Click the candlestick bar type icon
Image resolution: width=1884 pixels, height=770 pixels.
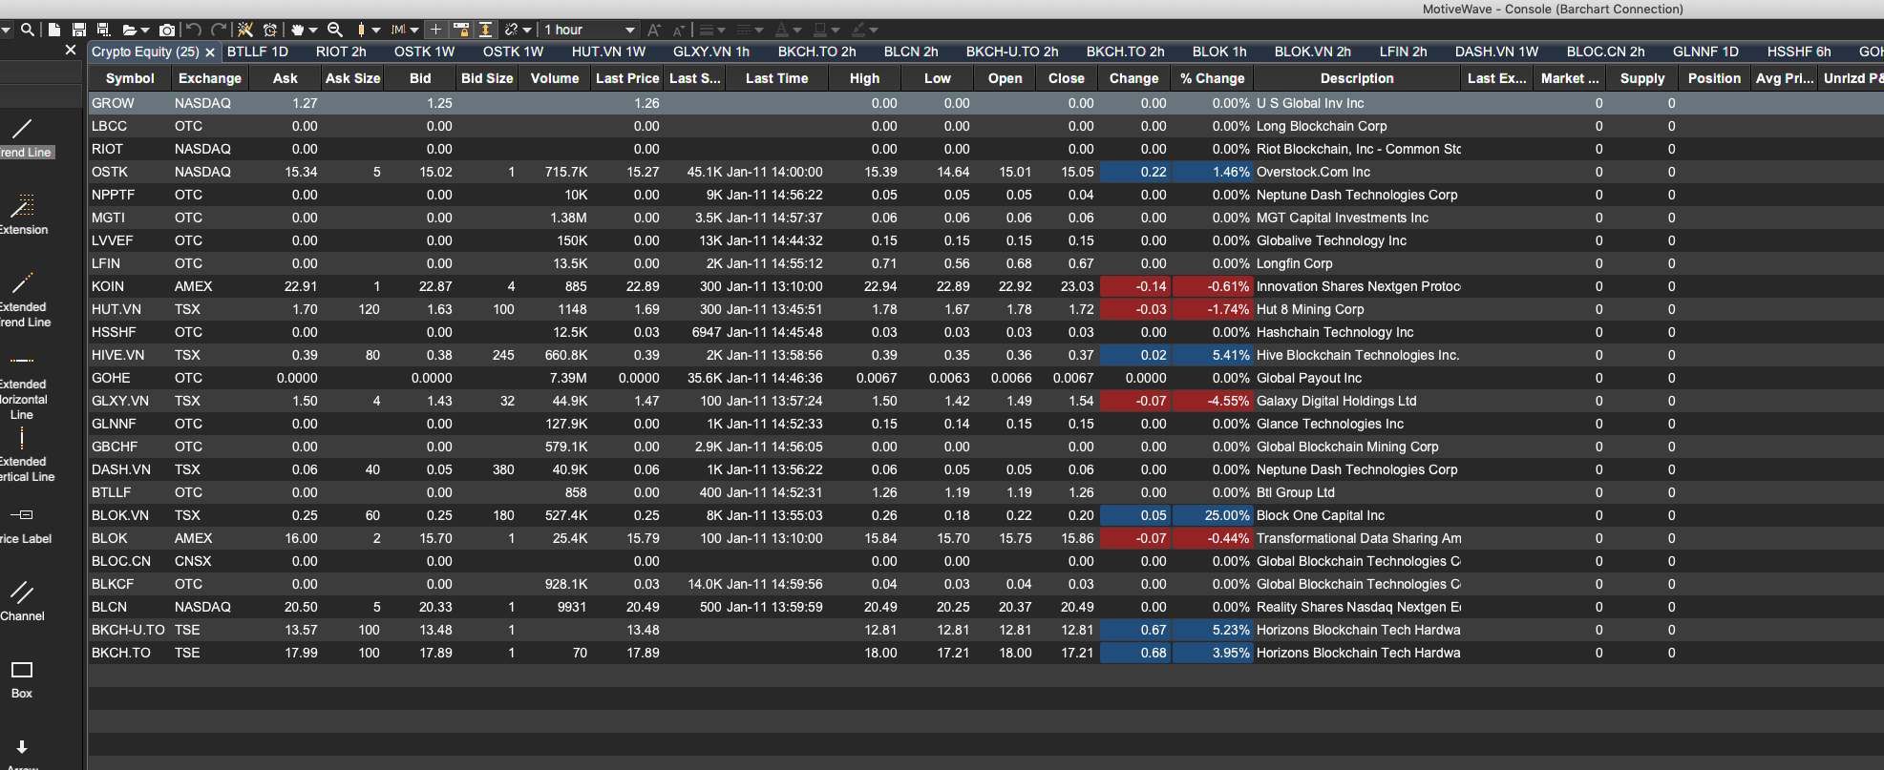(362, 30)
